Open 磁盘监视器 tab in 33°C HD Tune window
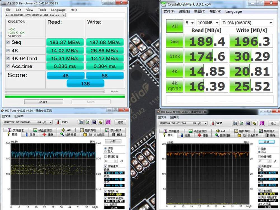 point(43,130)
